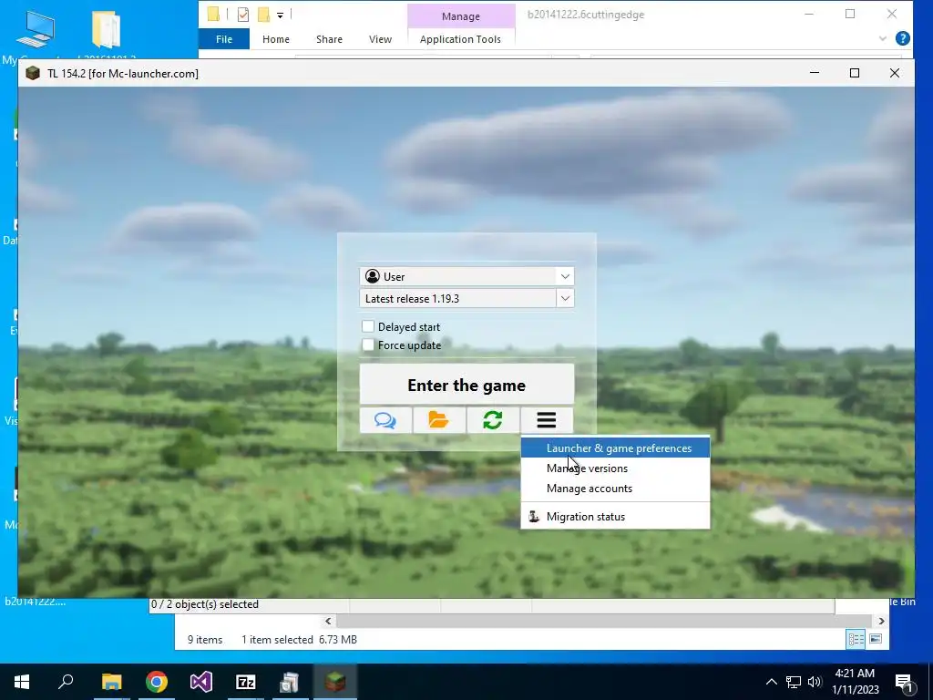
Task: Click the Enter the game button
Action: 466,385
